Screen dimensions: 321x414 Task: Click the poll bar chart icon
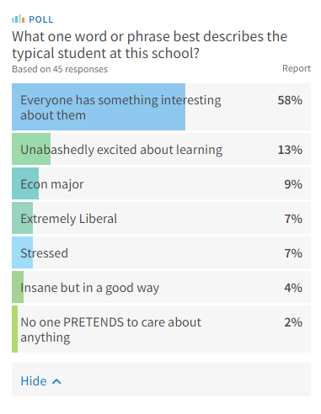19,19
